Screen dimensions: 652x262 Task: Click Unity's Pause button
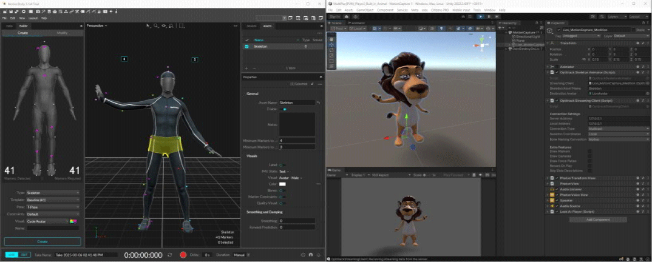click(x=489, y=16)
